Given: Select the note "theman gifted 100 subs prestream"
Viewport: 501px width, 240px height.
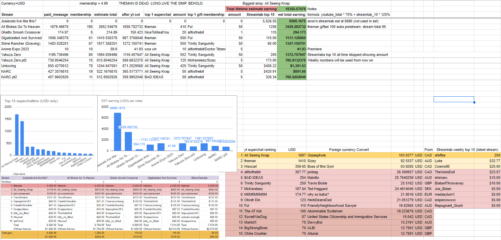Looking at the screenshot, I should tap(347, 27).
